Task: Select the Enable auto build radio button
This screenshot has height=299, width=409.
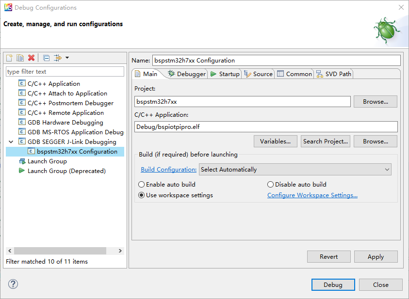Action: (142, 185)
